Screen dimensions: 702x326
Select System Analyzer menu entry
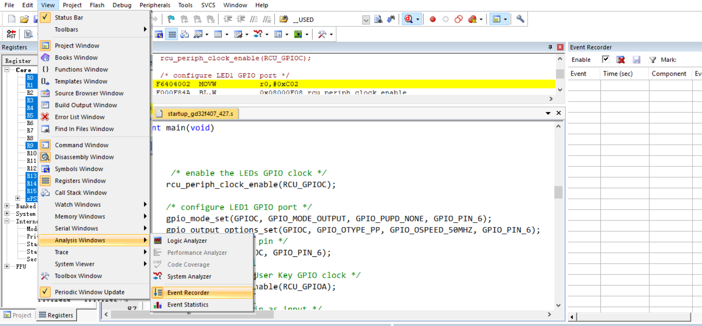[202, 276]
